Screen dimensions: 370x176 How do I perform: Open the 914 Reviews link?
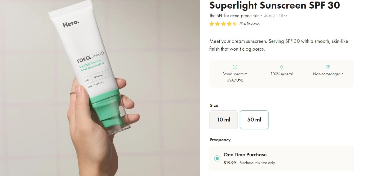pos(250,24)
